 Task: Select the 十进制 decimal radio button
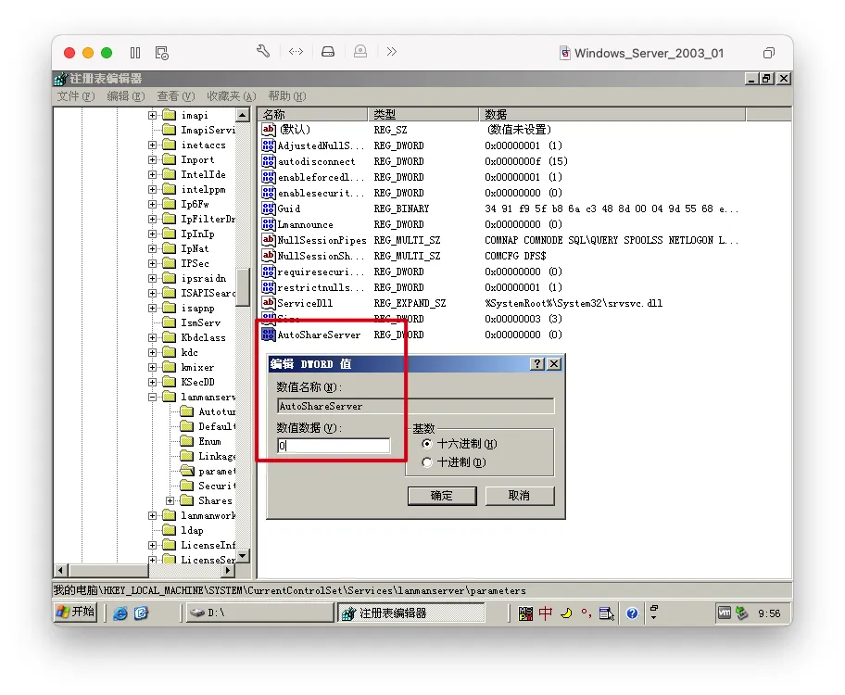[427, 462]
